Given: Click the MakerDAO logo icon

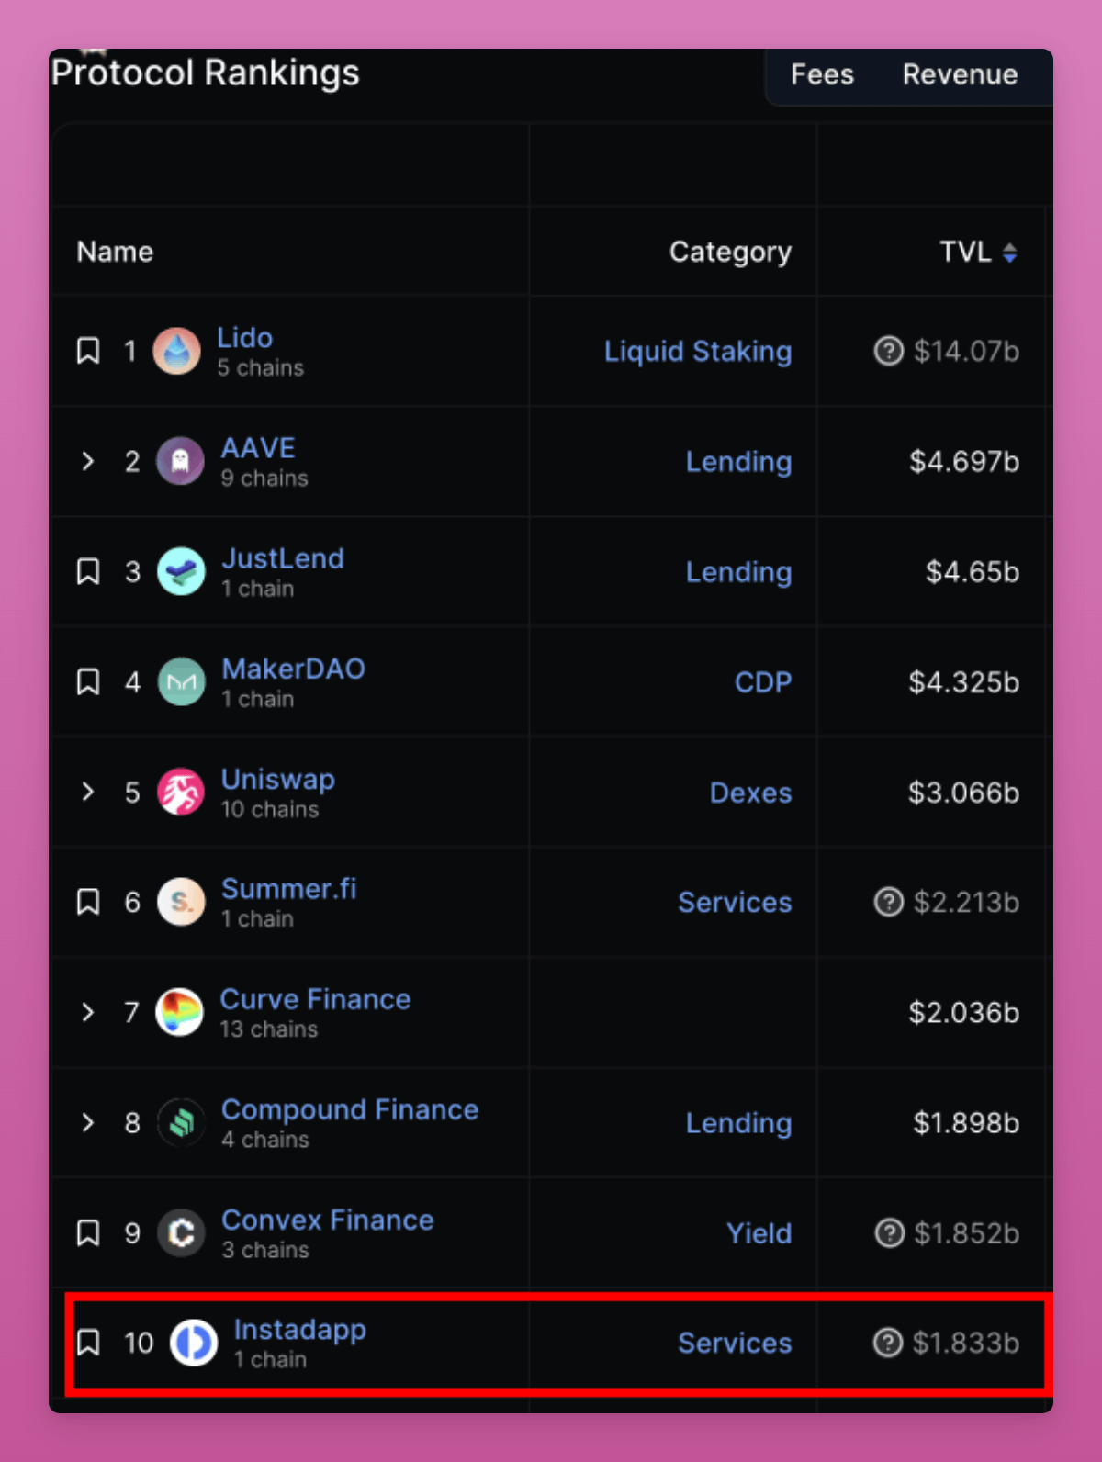Looking at the screenshot, I should click(x=181, y=681).
